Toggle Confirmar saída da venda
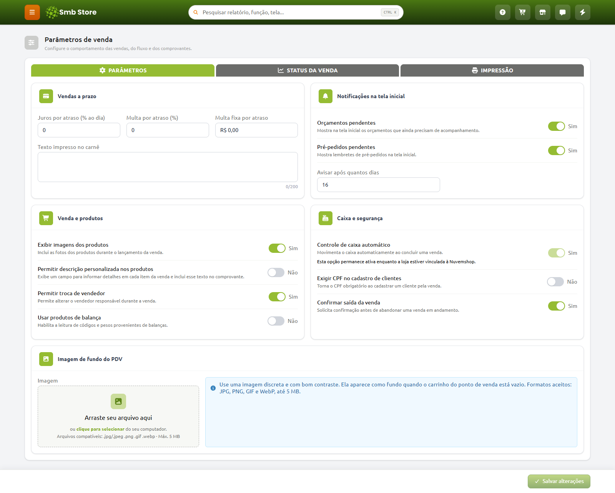Screen dimensions: 615x493 pos(556,306)
